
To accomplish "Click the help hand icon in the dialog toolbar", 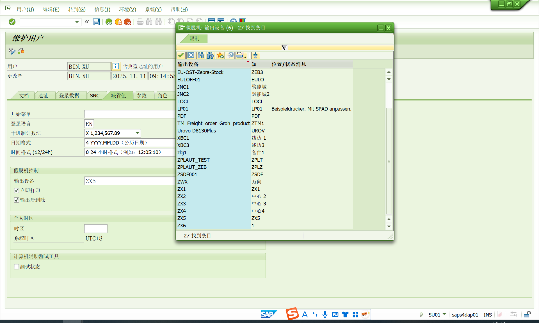I will pyautogui.click(x=230, y=55).
